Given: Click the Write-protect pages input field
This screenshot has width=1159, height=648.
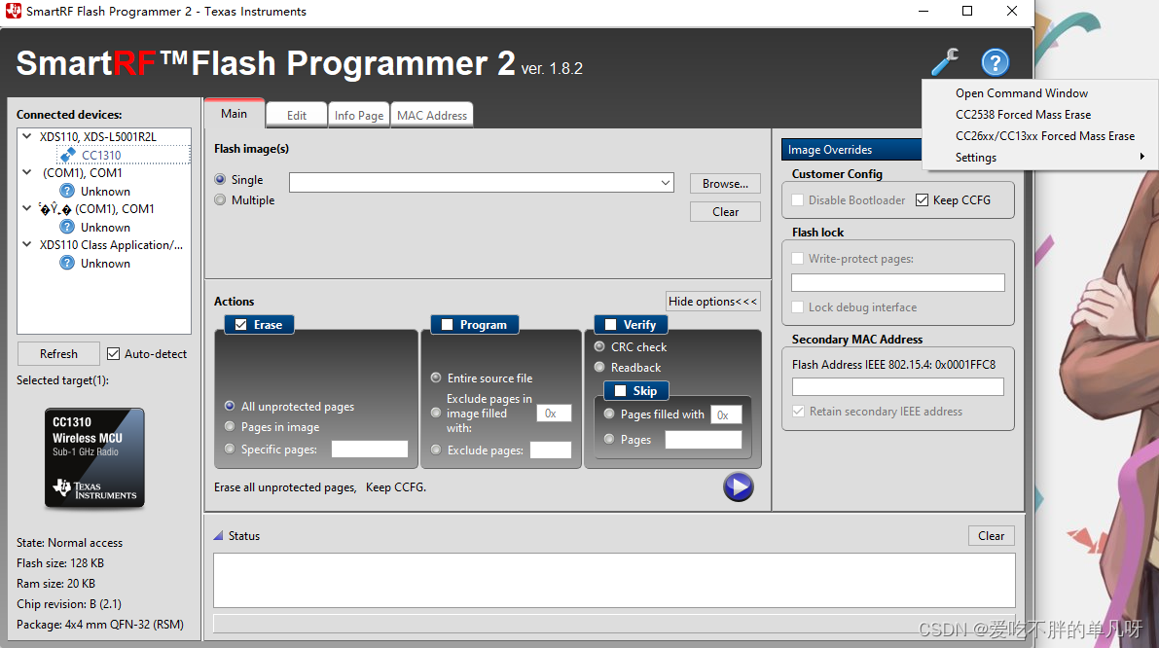Looking at the screenshot, I should (898, 282).
